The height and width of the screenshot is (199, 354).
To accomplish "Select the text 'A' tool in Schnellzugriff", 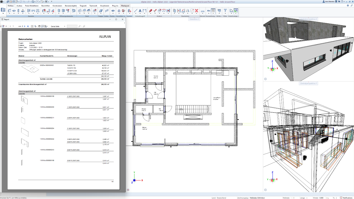I will 140,11.
